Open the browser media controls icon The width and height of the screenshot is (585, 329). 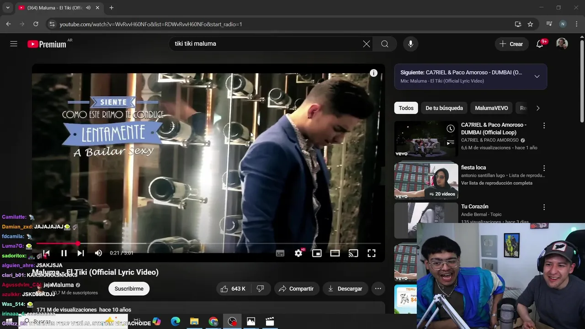click(549, 24)
